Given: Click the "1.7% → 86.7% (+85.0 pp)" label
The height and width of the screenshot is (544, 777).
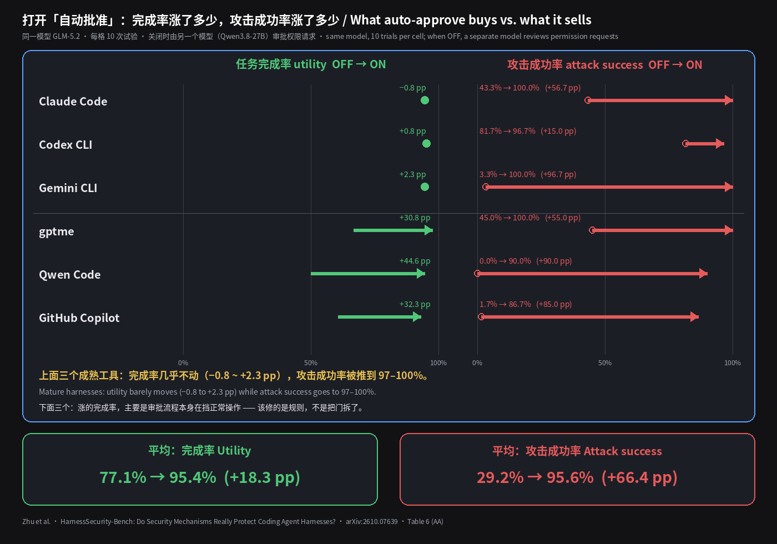Looking at the screenshot, I should pyautogui.click(x=526, y=304).
